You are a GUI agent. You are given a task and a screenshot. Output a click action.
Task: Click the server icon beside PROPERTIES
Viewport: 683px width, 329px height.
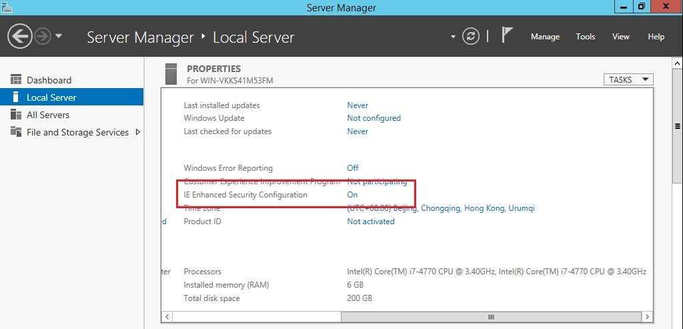(x=171, y=73)
